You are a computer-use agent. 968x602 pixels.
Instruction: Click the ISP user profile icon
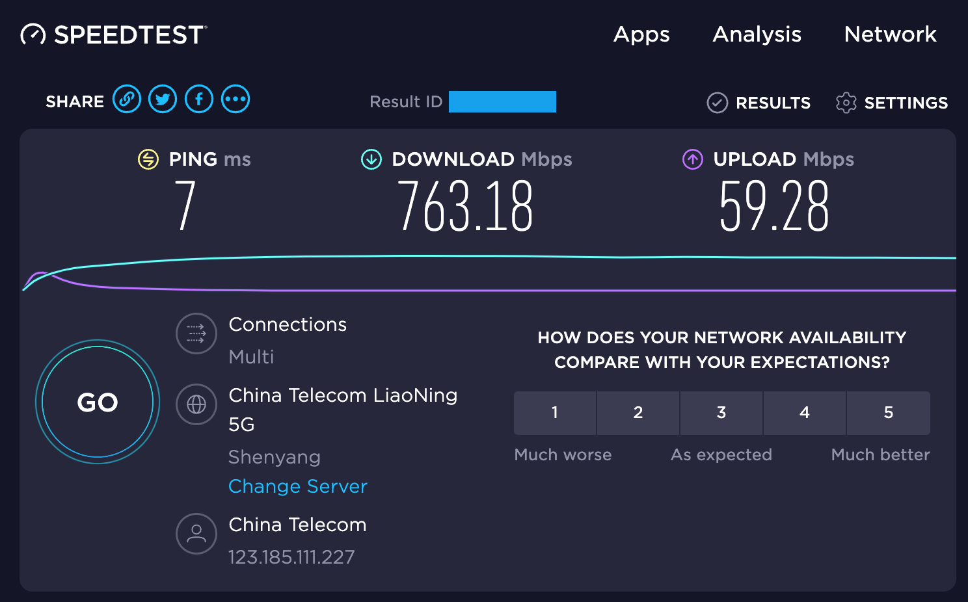point(196,534)
